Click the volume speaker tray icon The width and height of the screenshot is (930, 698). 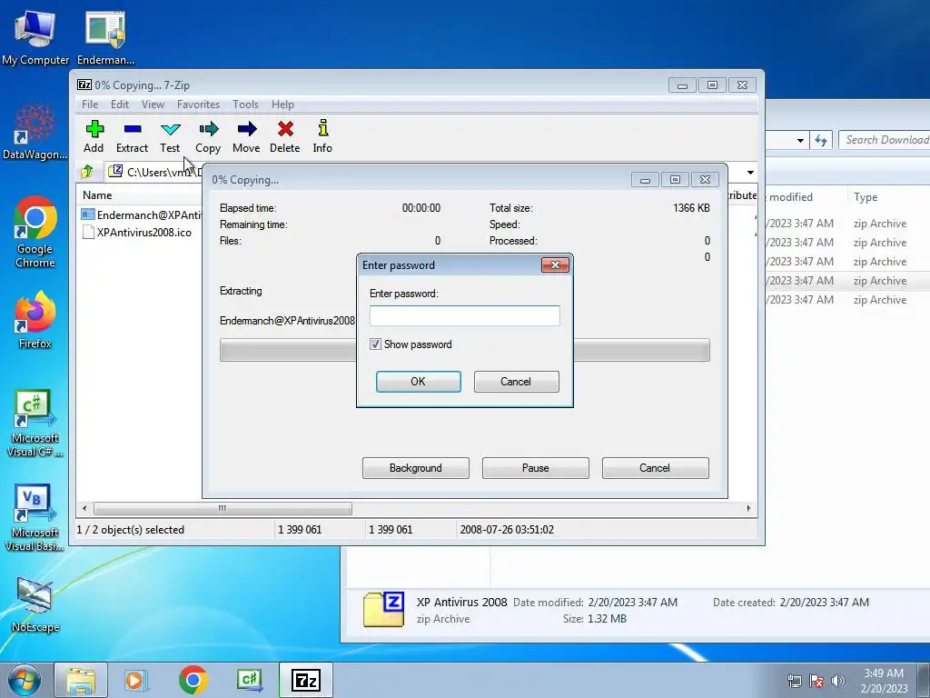(x=838, y=681)
